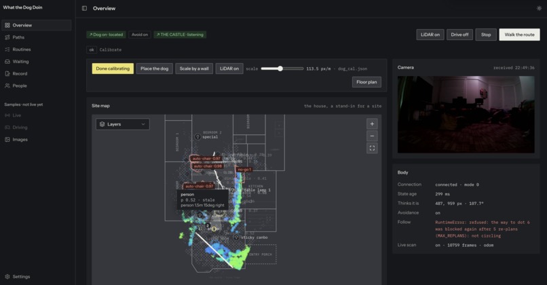Image resolution: width=547 pixels, height=285 pixels.
Task: Open the People page
Action: point(36,85)
